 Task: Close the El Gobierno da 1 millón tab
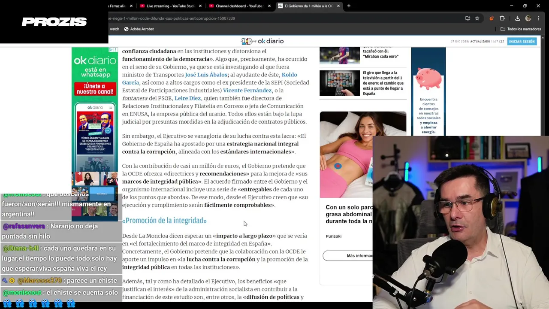(338, 6)
